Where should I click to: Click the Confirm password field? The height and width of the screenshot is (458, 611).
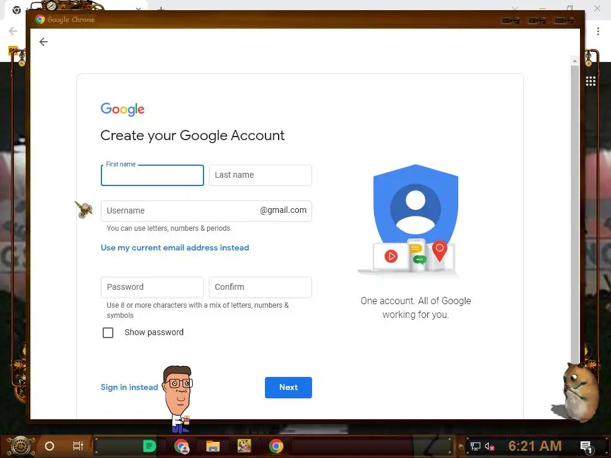pos(260,287)
